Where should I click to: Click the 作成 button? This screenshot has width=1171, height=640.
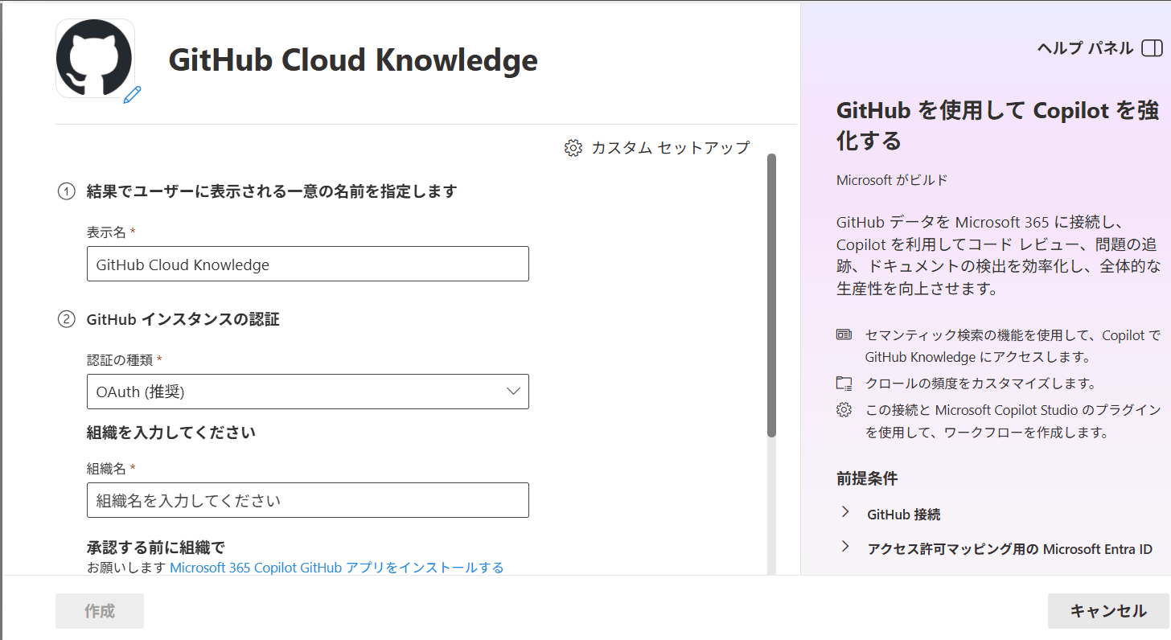100,611
